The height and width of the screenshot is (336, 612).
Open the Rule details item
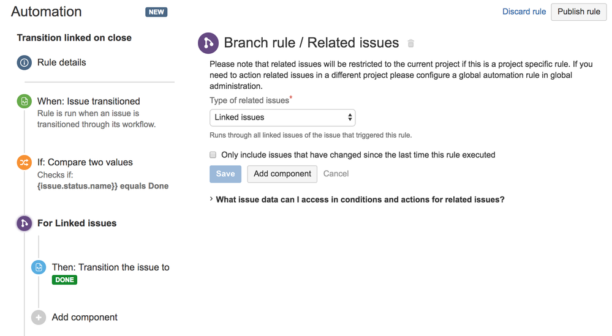(x=62, y=62)
